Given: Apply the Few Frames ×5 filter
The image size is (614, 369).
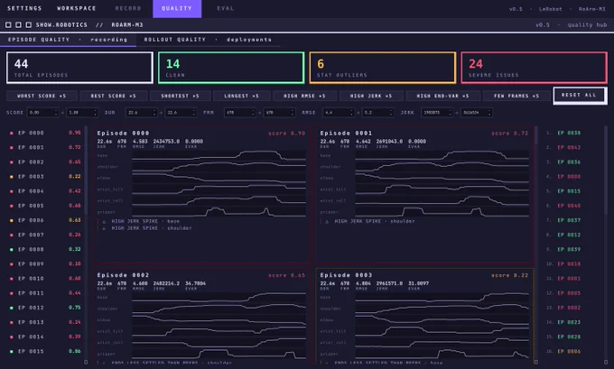Looking at the screenshot, I should (516, 96).
